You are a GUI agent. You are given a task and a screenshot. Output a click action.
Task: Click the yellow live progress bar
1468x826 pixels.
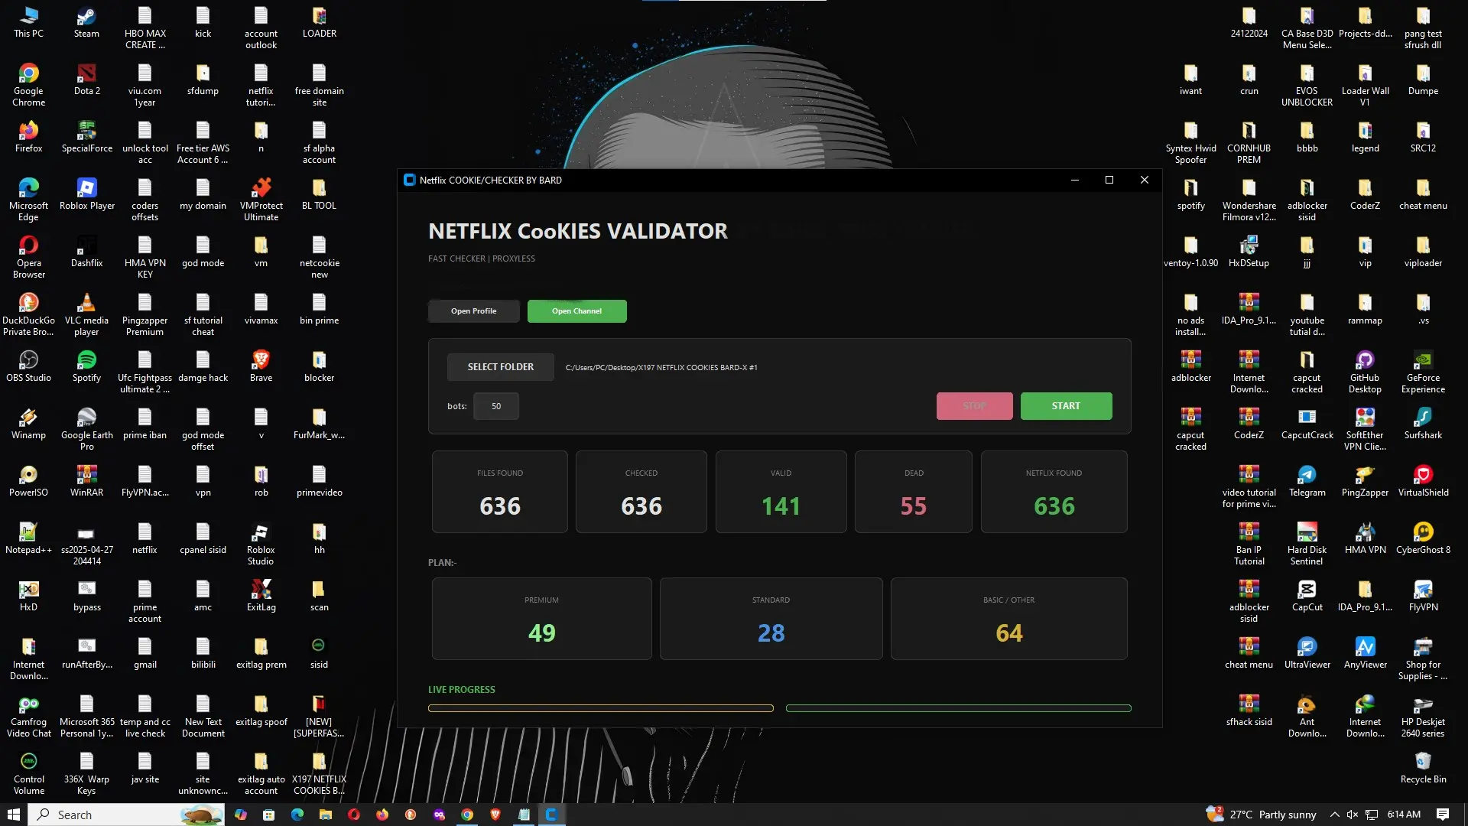click(x=601, y=708)
